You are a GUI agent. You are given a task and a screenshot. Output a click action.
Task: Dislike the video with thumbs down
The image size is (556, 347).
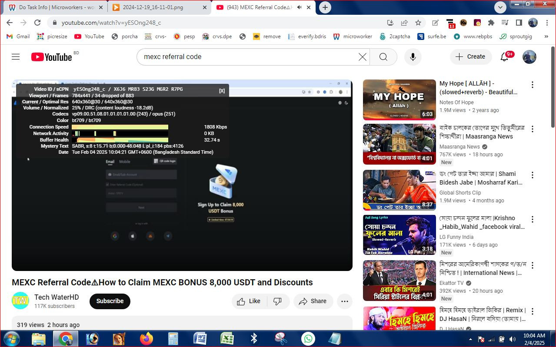[x=277, y=301]
